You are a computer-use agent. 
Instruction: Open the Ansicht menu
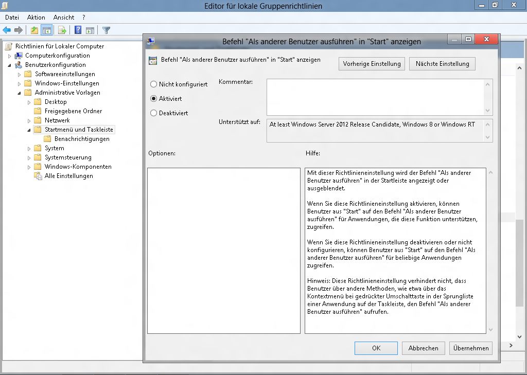(64, 17)
